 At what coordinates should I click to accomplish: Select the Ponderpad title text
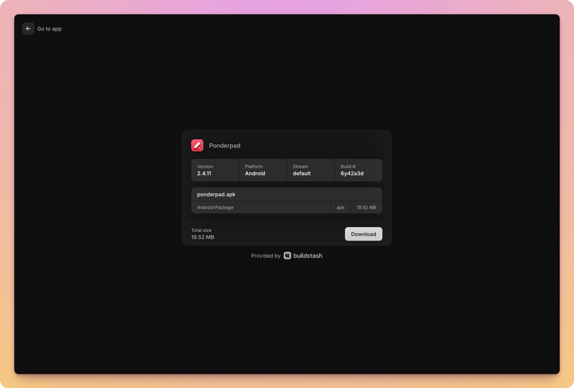pos(224,145)
